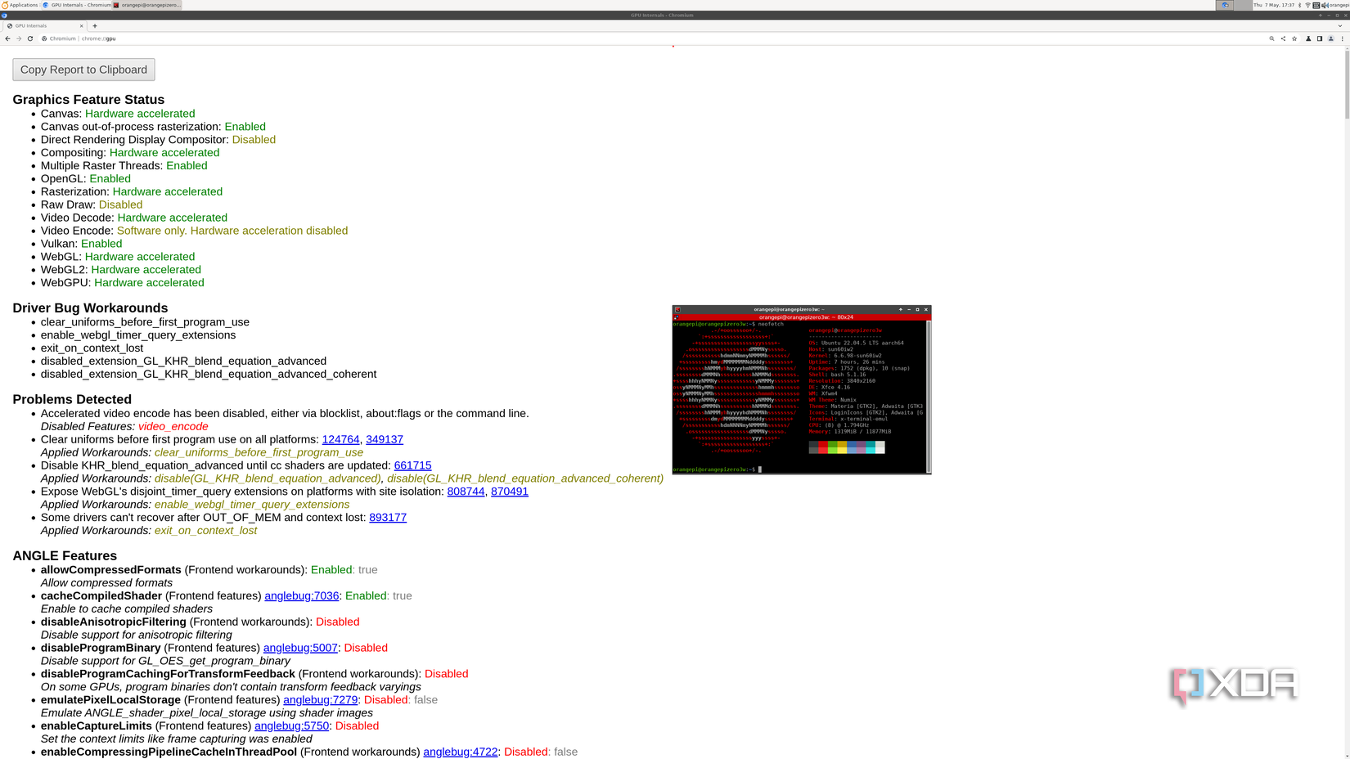Click the 'WebGPU: Hardware accelerated' entry

click(x=123, y=283)
